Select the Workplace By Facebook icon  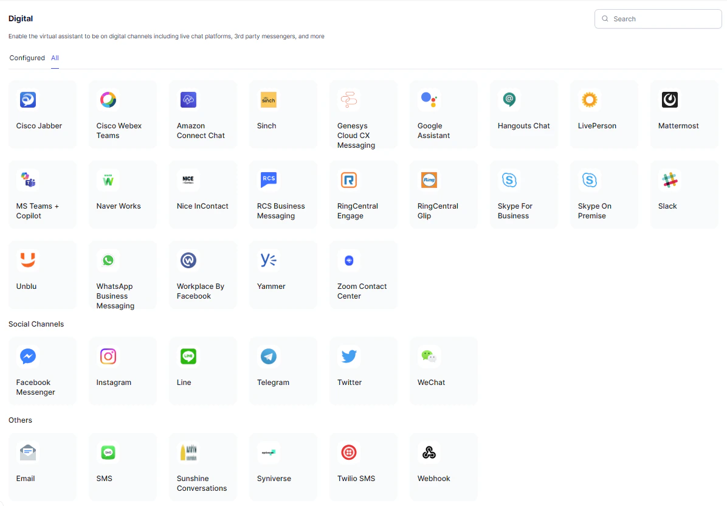[188, 260]
